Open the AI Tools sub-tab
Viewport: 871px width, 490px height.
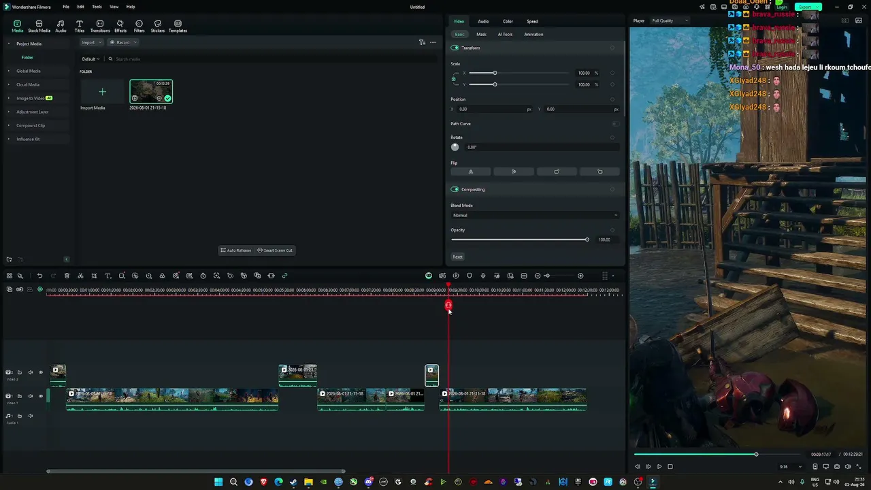[x=505, y=34]
